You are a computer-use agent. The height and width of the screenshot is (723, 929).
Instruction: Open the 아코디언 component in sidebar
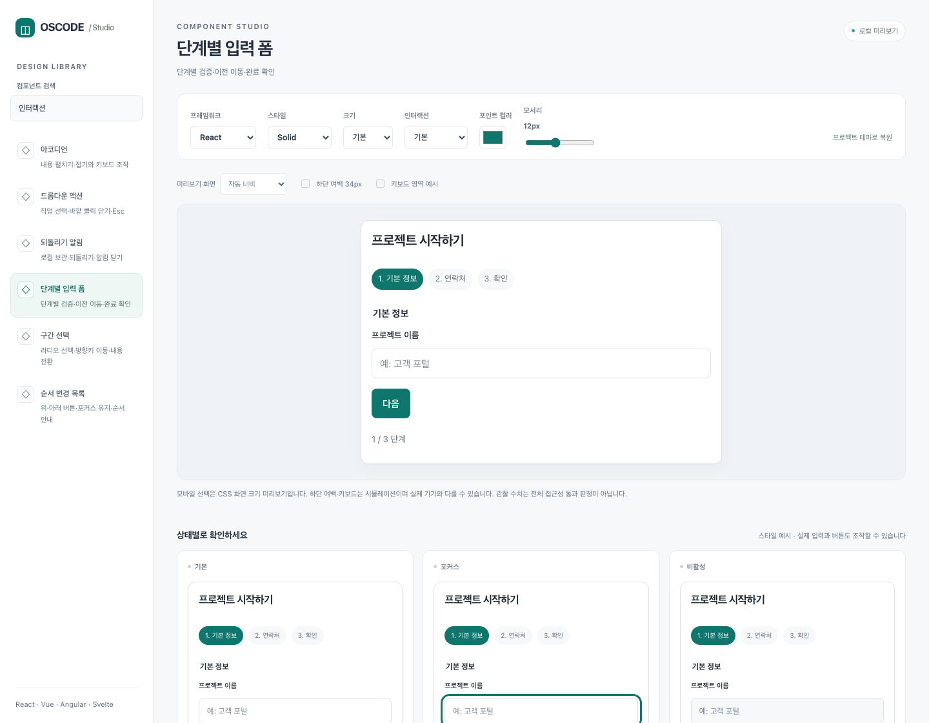click(76, 156)
